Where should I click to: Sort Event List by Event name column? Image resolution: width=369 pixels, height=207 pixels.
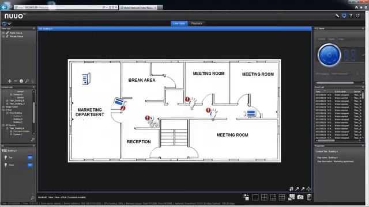click(x=340, y=91)
